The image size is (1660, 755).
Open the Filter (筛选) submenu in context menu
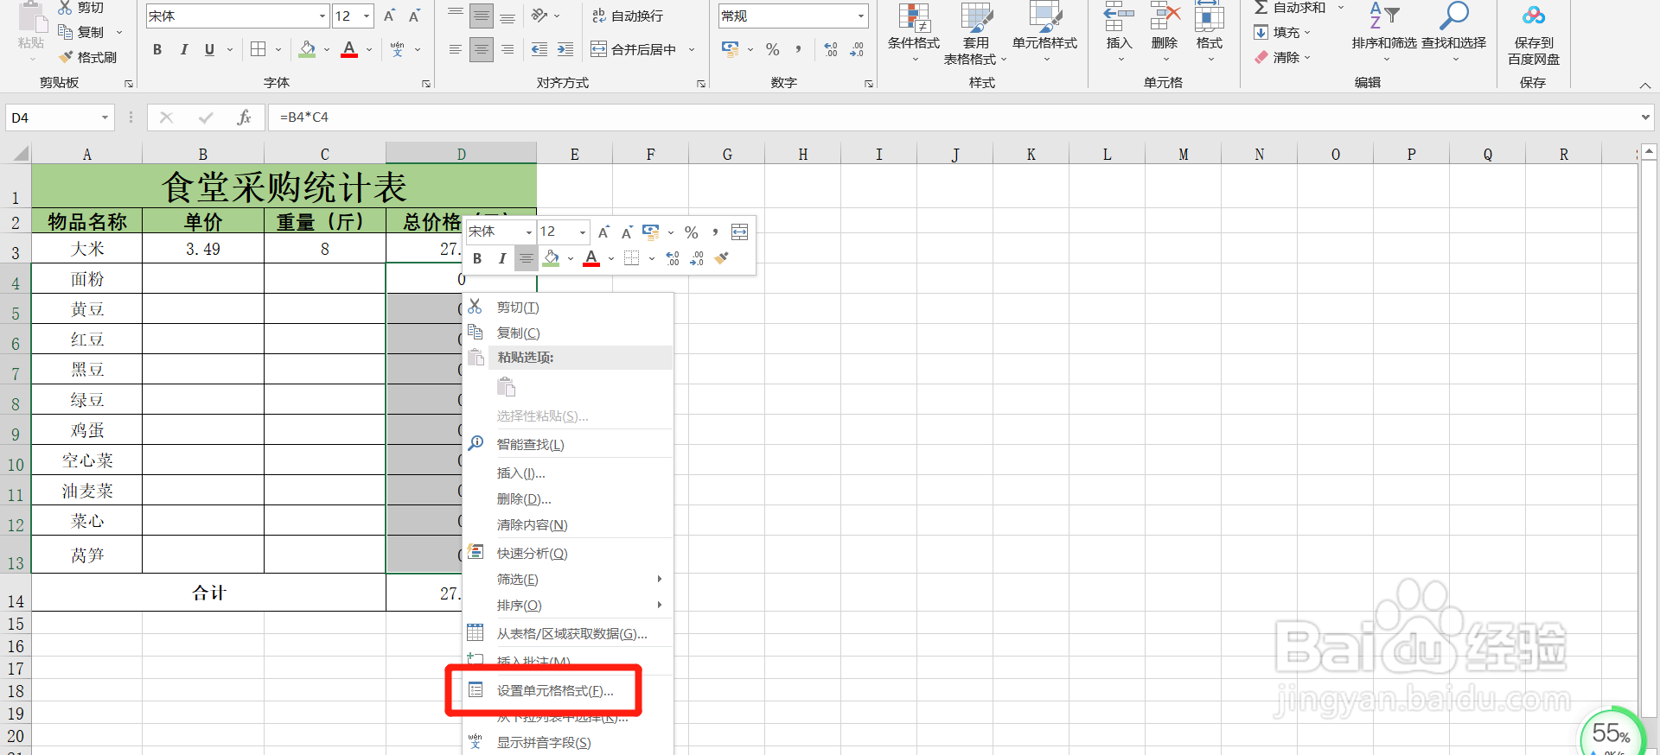pyautogui.click(x=568, y=579)
